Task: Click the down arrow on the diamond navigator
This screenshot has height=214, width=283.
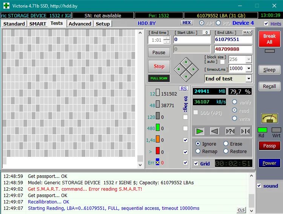Action: (x=186, y=77)
